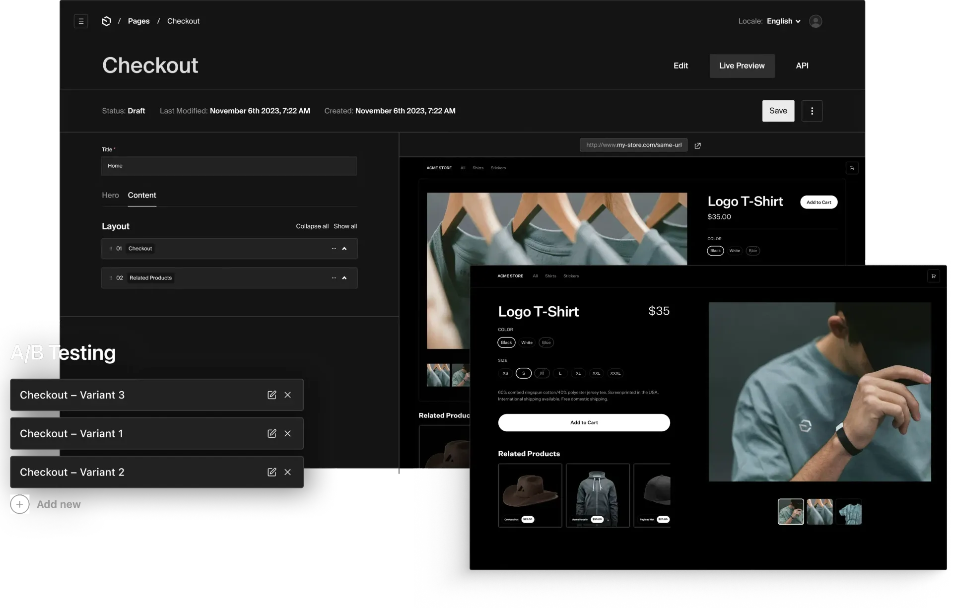Remove Checkout – Variant 1 with X

287,434
